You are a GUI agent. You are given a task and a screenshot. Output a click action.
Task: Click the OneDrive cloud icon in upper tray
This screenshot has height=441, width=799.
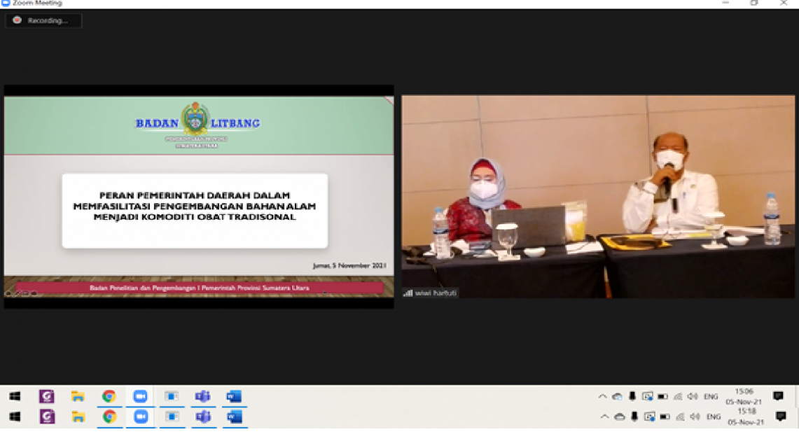[617, 396]
